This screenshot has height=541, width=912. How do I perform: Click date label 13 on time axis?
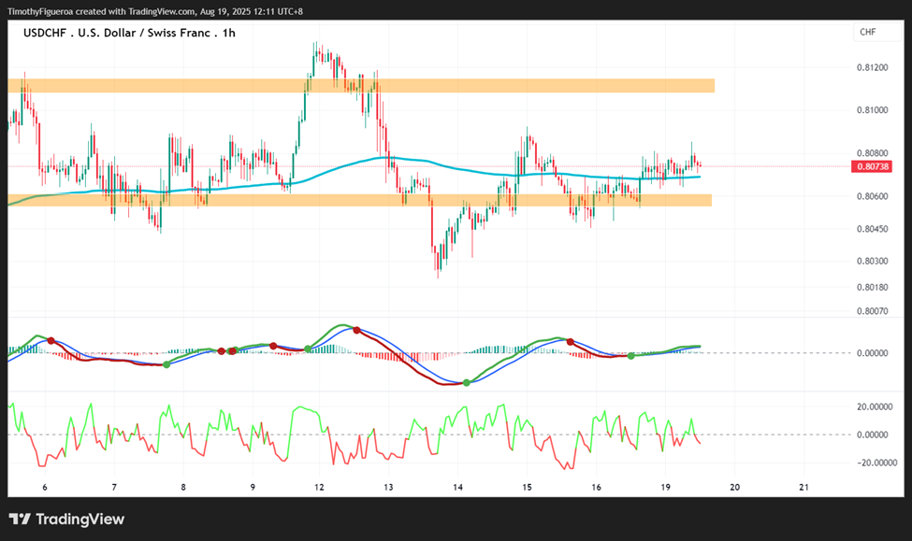[x=388, y=487]
